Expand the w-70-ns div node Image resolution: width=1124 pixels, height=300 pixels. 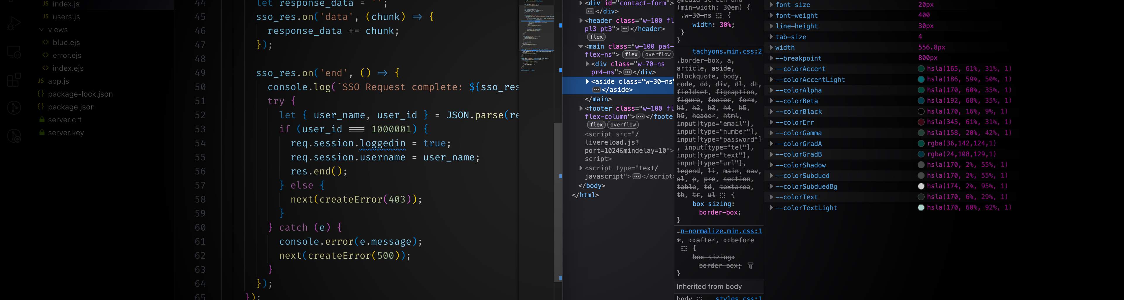coord(587,64)
